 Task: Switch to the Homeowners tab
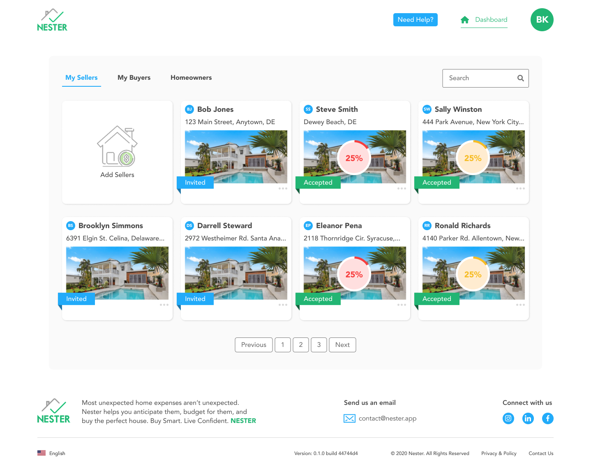191,77
